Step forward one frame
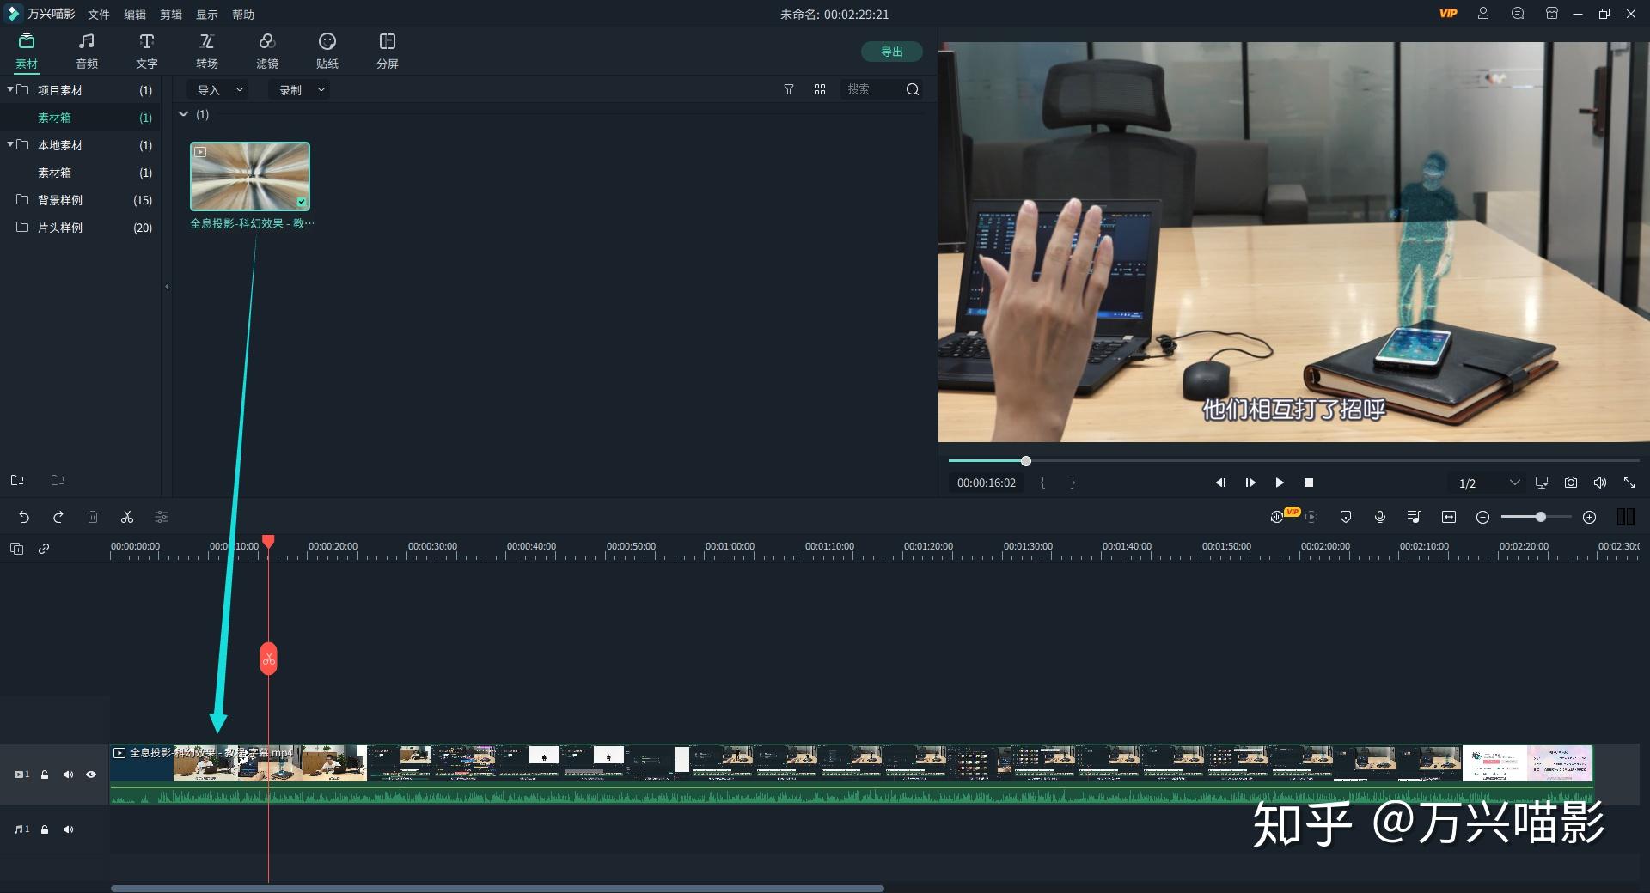Viewport: 1650px width, 893px height. tap(1250, 483)
